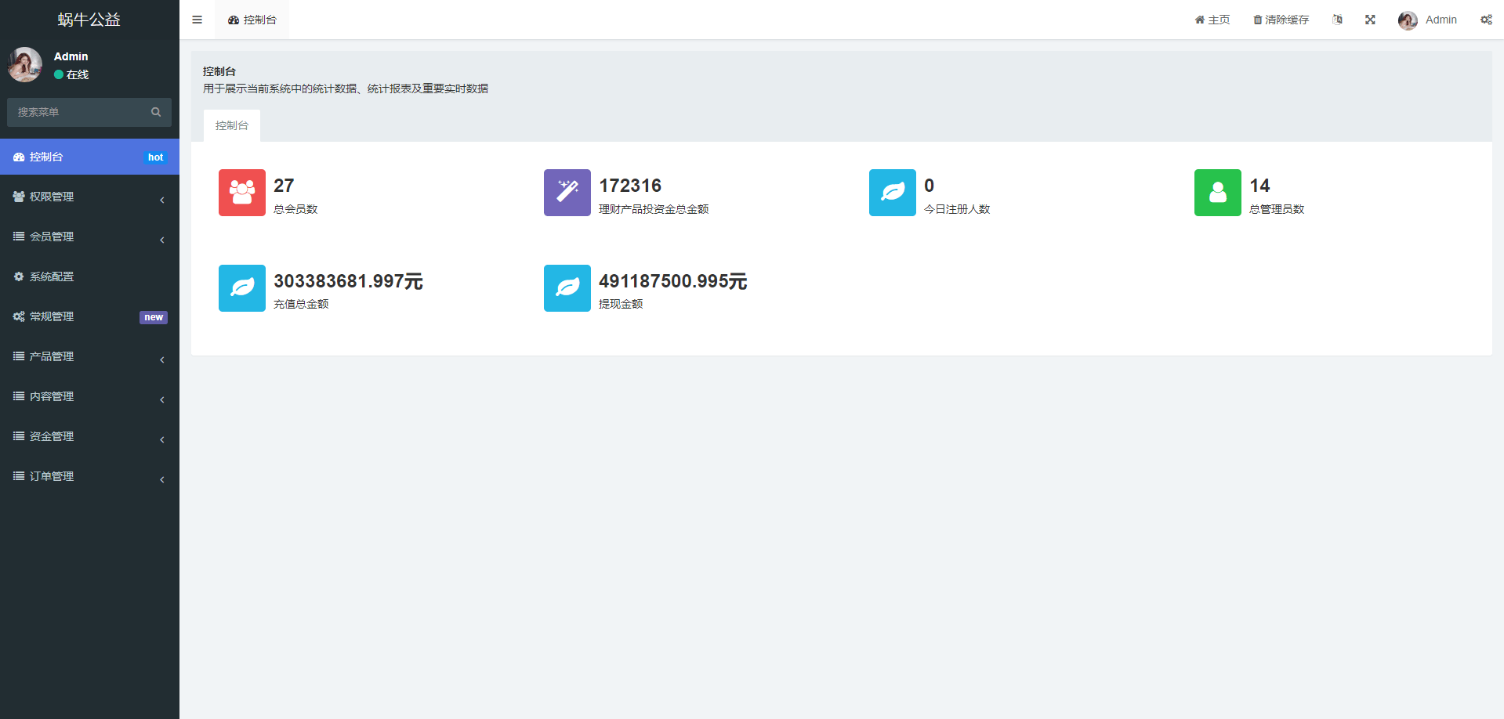Focus the 搜索菜单 search field

point(78,112)
